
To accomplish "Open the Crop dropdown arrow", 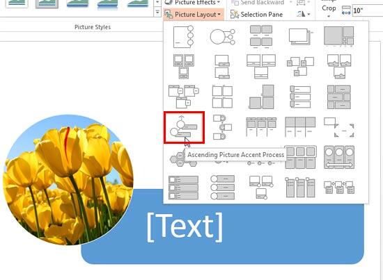I will [329, 16].
